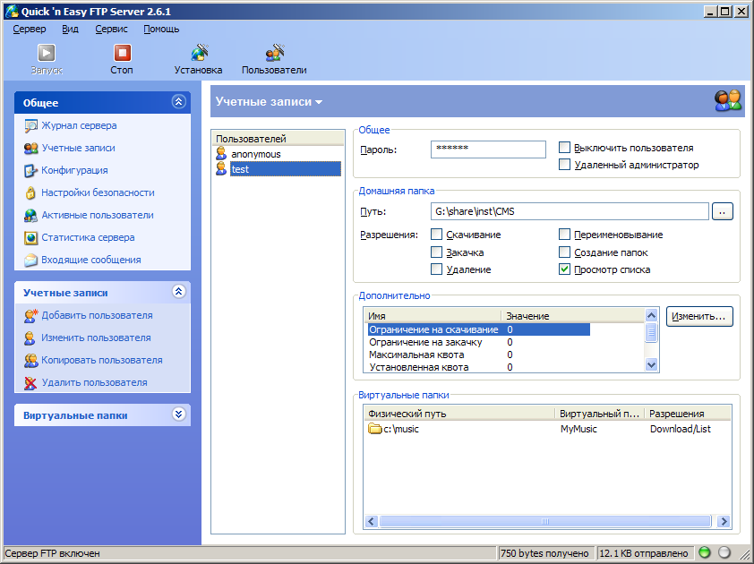754x564 pixels.
Task: Select the anonymous user in list
Action: tap(255, 154)
